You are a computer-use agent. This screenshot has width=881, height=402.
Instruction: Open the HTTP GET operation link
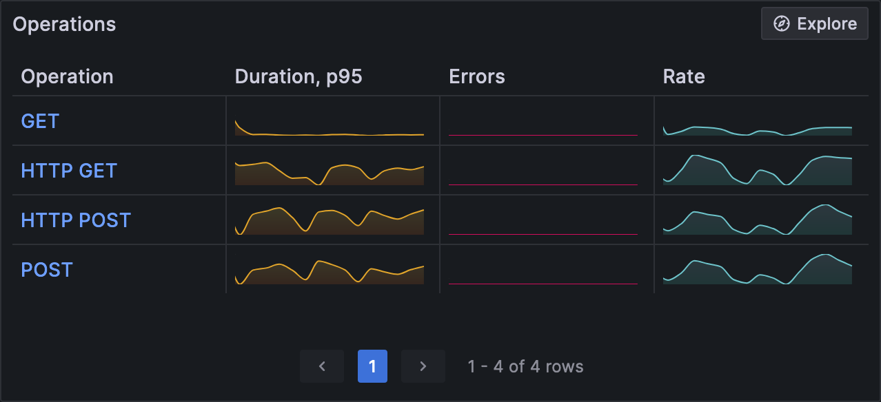click(69, 171)
